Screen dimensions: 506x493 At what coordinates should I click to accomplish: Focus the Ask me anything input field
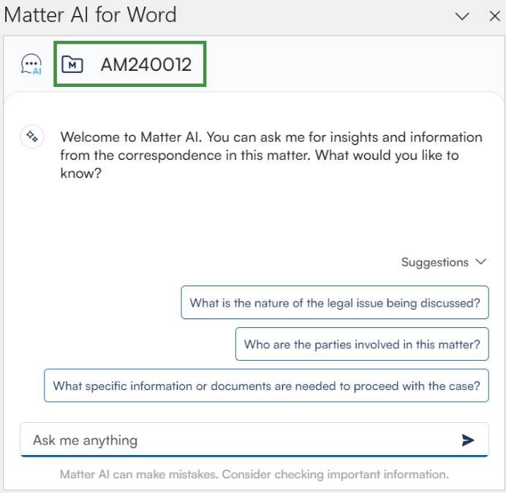[x=234, y=440]
